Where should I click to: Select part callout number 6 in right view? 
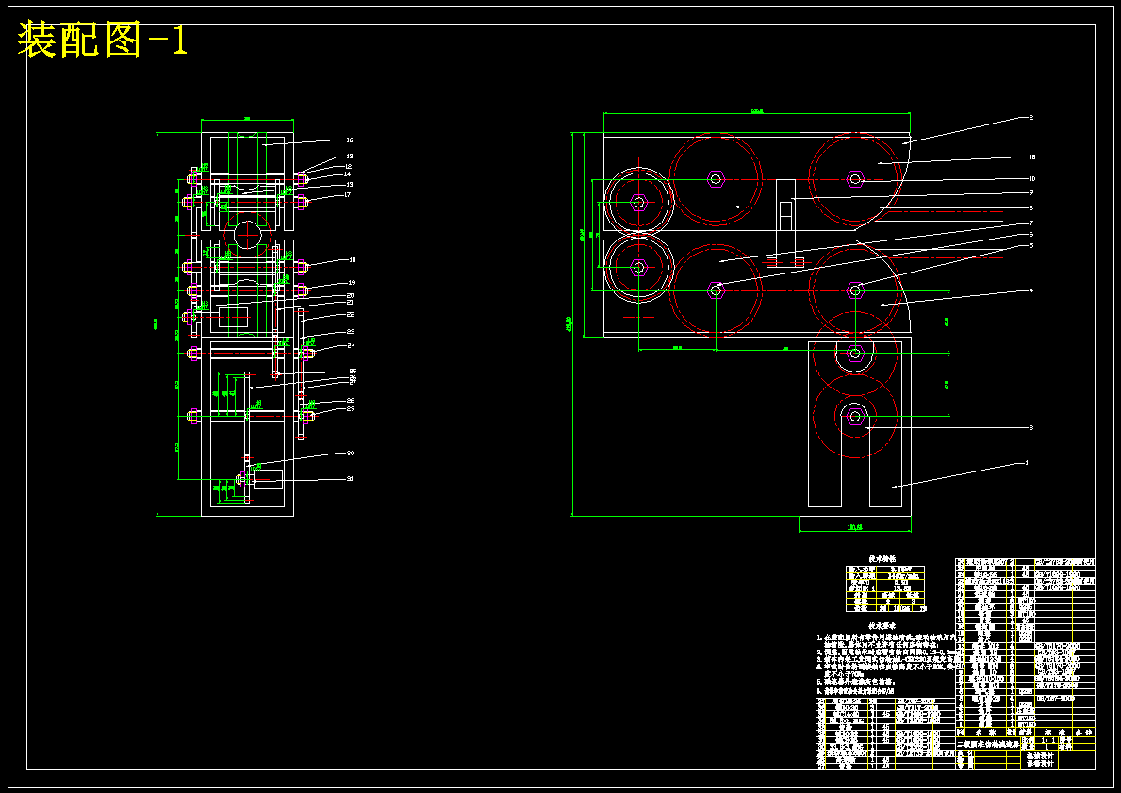[1030, 235]
